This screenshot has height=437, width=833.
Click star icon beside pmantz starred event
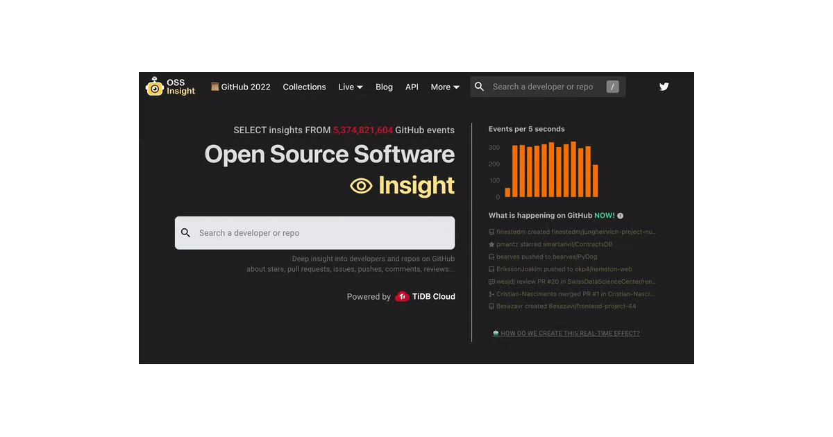tap(491, 245)
